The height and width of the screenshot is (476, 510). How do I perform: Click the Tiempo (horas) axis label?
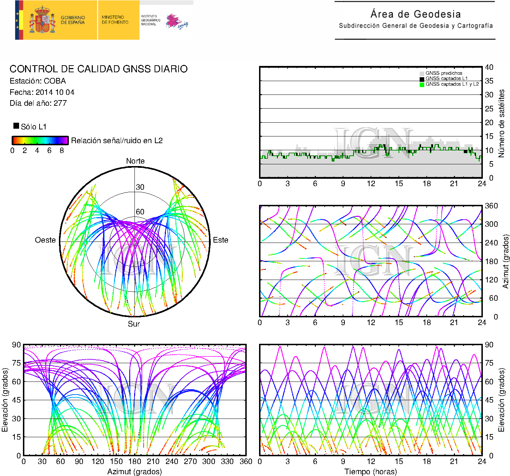pyautogui.click(x=371, y=471)
